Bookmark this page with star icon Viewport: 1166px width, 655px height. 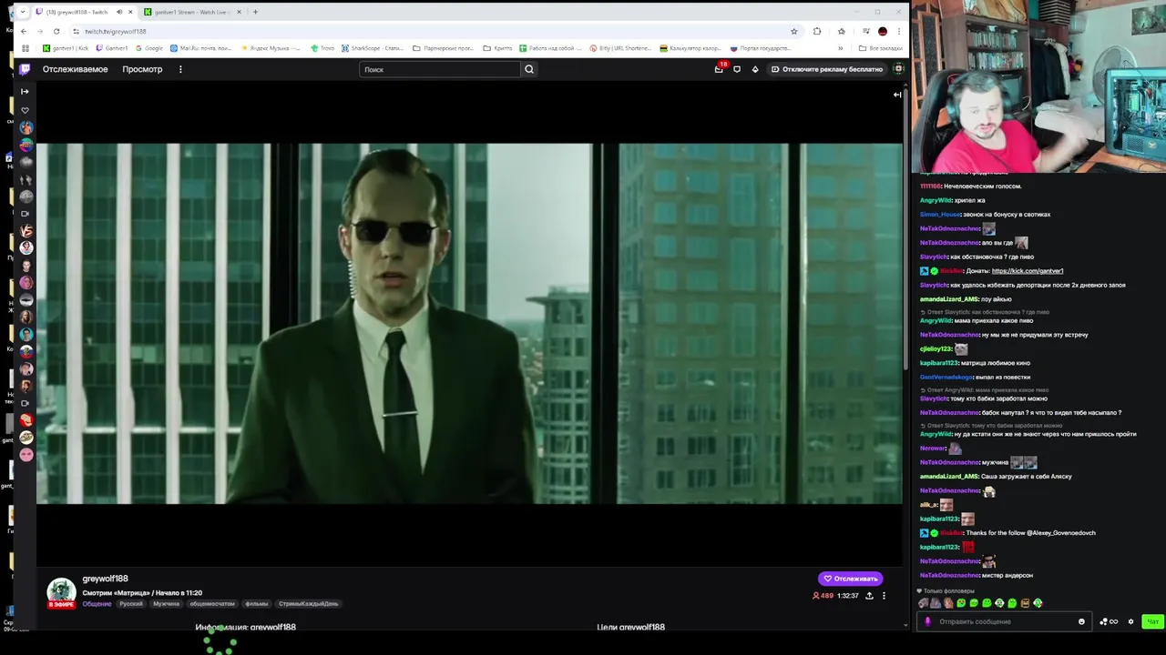(794, 31)
